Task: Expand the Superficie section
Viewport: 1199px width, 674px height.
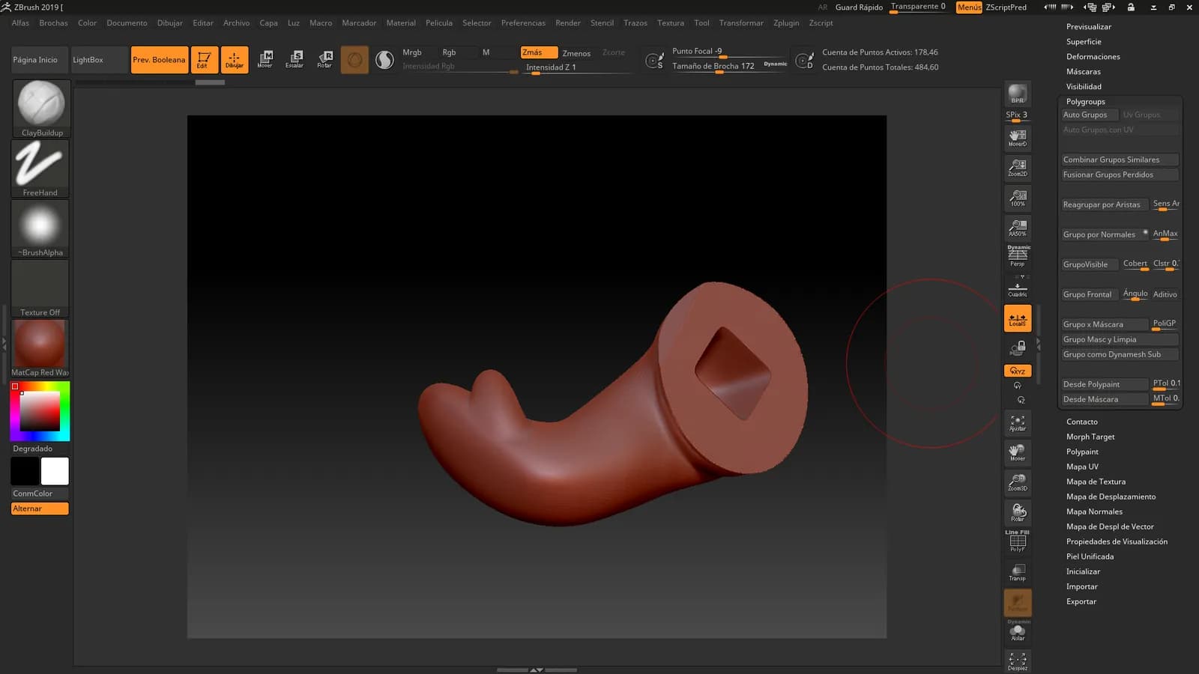Action: click(x=1084, y=42)
